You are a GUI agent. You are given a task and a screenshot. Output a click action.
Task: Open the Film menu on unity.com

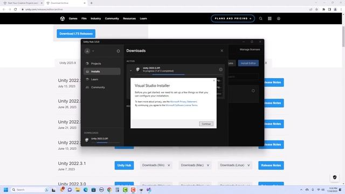[84, 19]
